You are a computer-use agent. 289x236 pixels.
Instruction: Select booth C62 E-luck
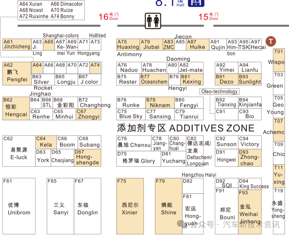click(x=19, y=151)
